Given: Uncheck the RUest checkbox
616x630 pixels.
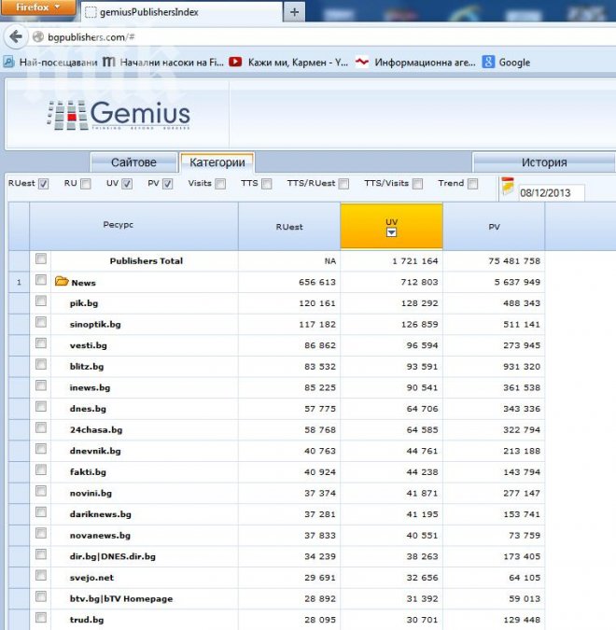Looking at the screenshot, I should click(x=44, y=184).
